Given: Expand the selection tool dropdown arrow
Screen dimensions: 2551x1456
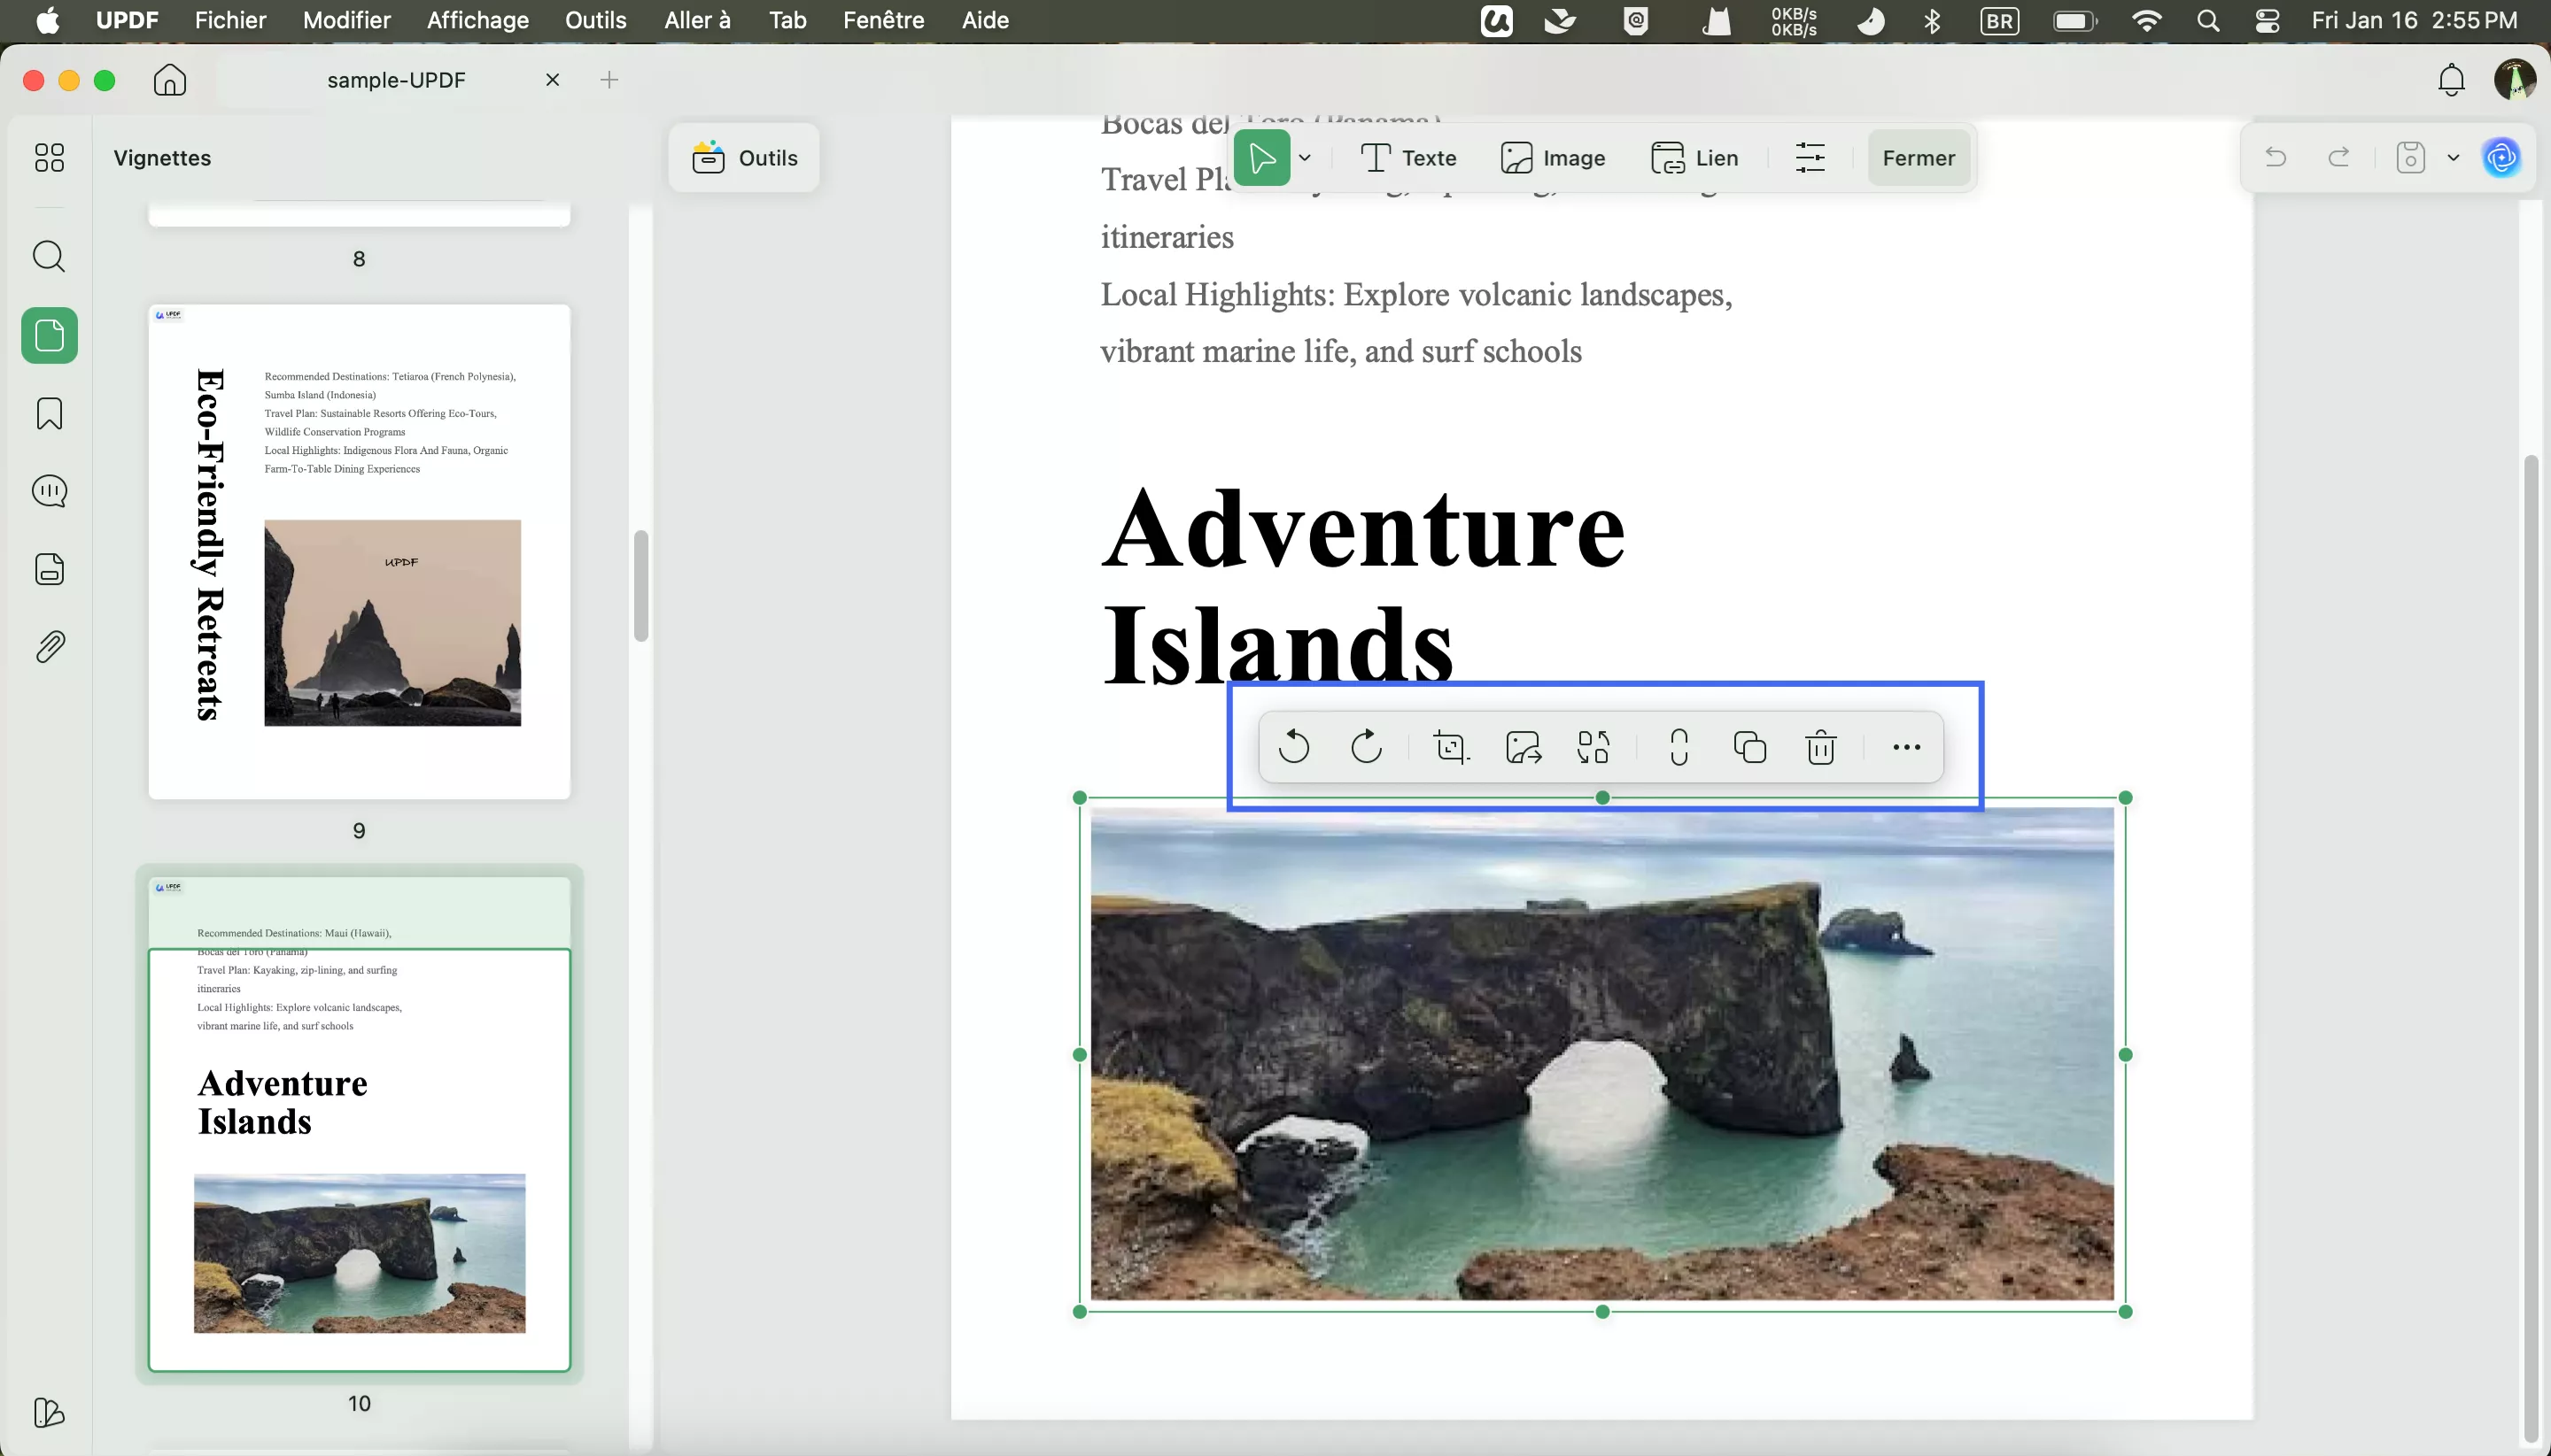Looking at the screenshot, I should coord(1306,157).
